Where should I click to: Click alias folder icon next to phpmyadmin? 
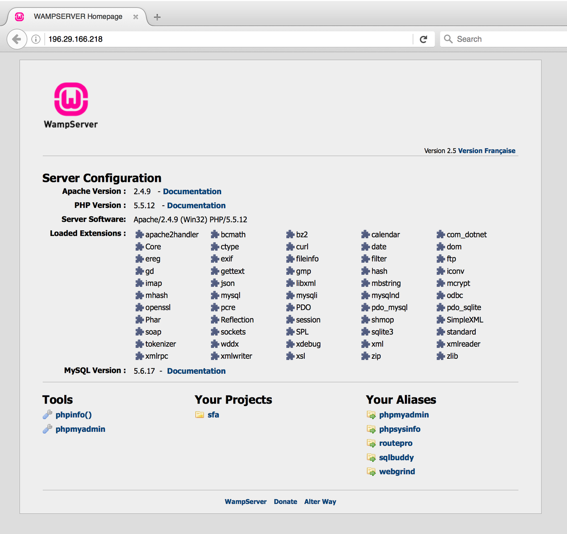371,415
